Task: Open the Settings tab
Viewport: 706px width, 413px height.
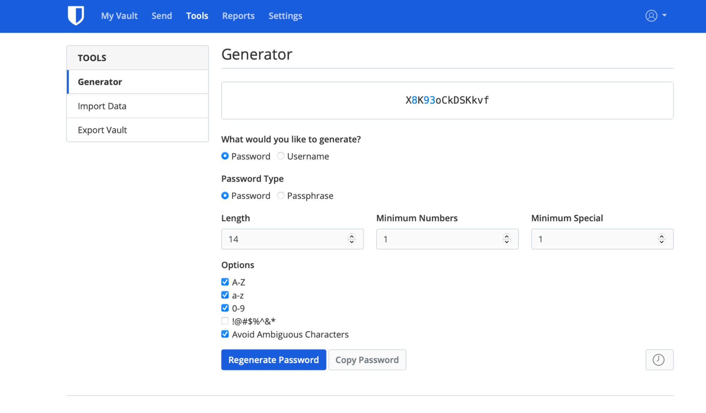Action: (x=285, y=16)
